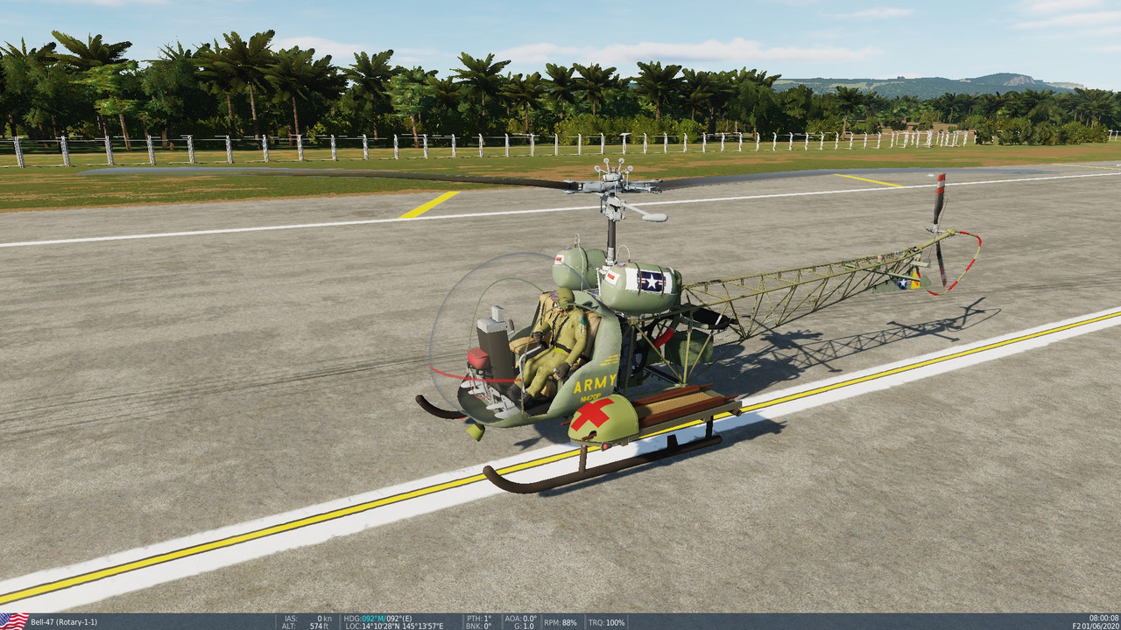Click the RPM "88%" readout

(569, 622)
